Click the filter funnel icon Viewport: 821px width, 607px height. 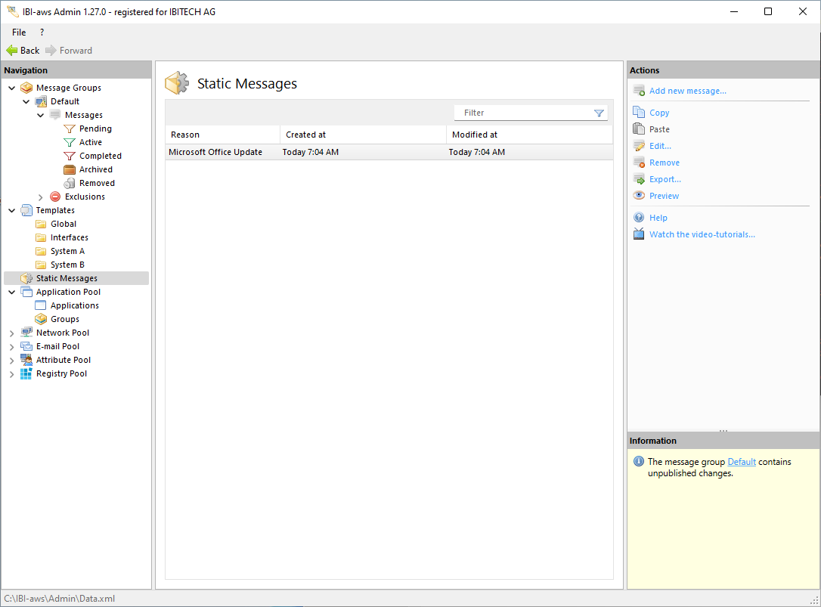pos(599,113)
